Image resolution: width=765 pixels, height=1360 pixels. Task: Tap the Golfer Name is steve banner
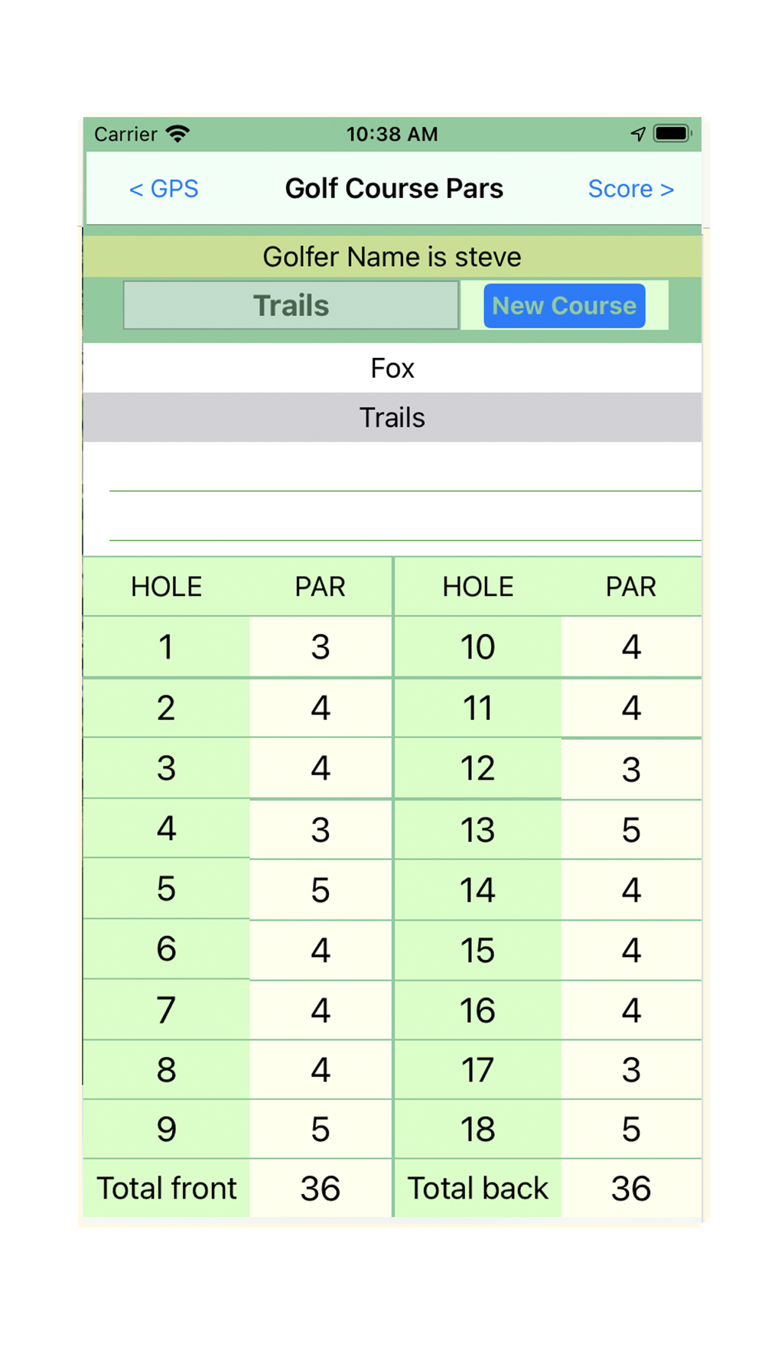(392, 257)
